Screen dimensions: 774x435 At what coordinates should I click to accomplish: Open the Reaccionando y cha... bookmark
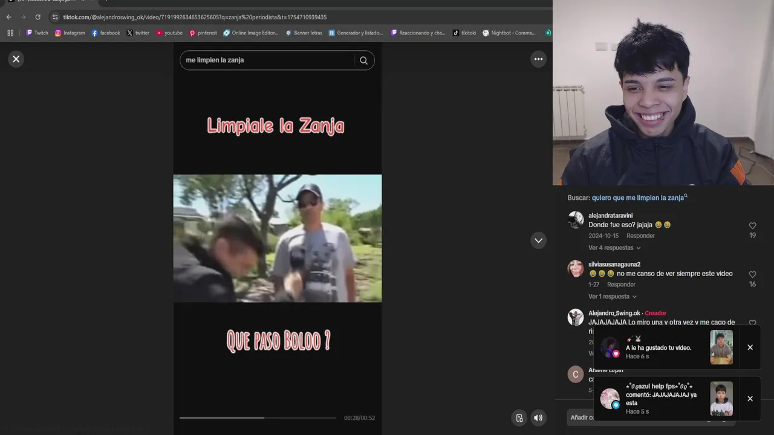[418, 33]
